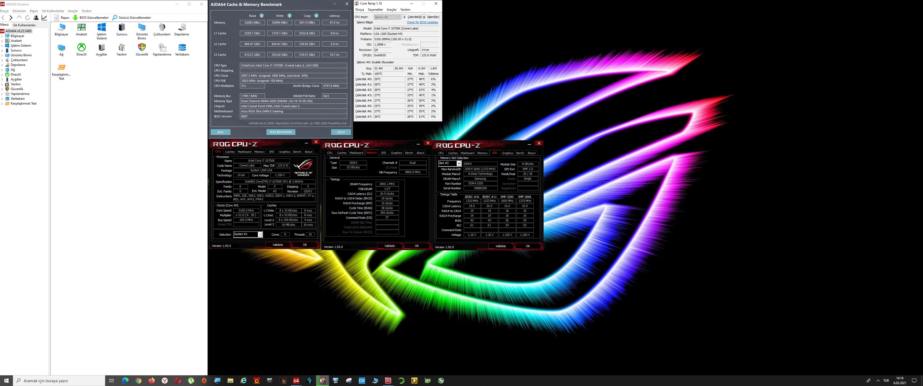Click Save button in benchmark window
This screenshot has height=386, width=923.
point(220,132)
